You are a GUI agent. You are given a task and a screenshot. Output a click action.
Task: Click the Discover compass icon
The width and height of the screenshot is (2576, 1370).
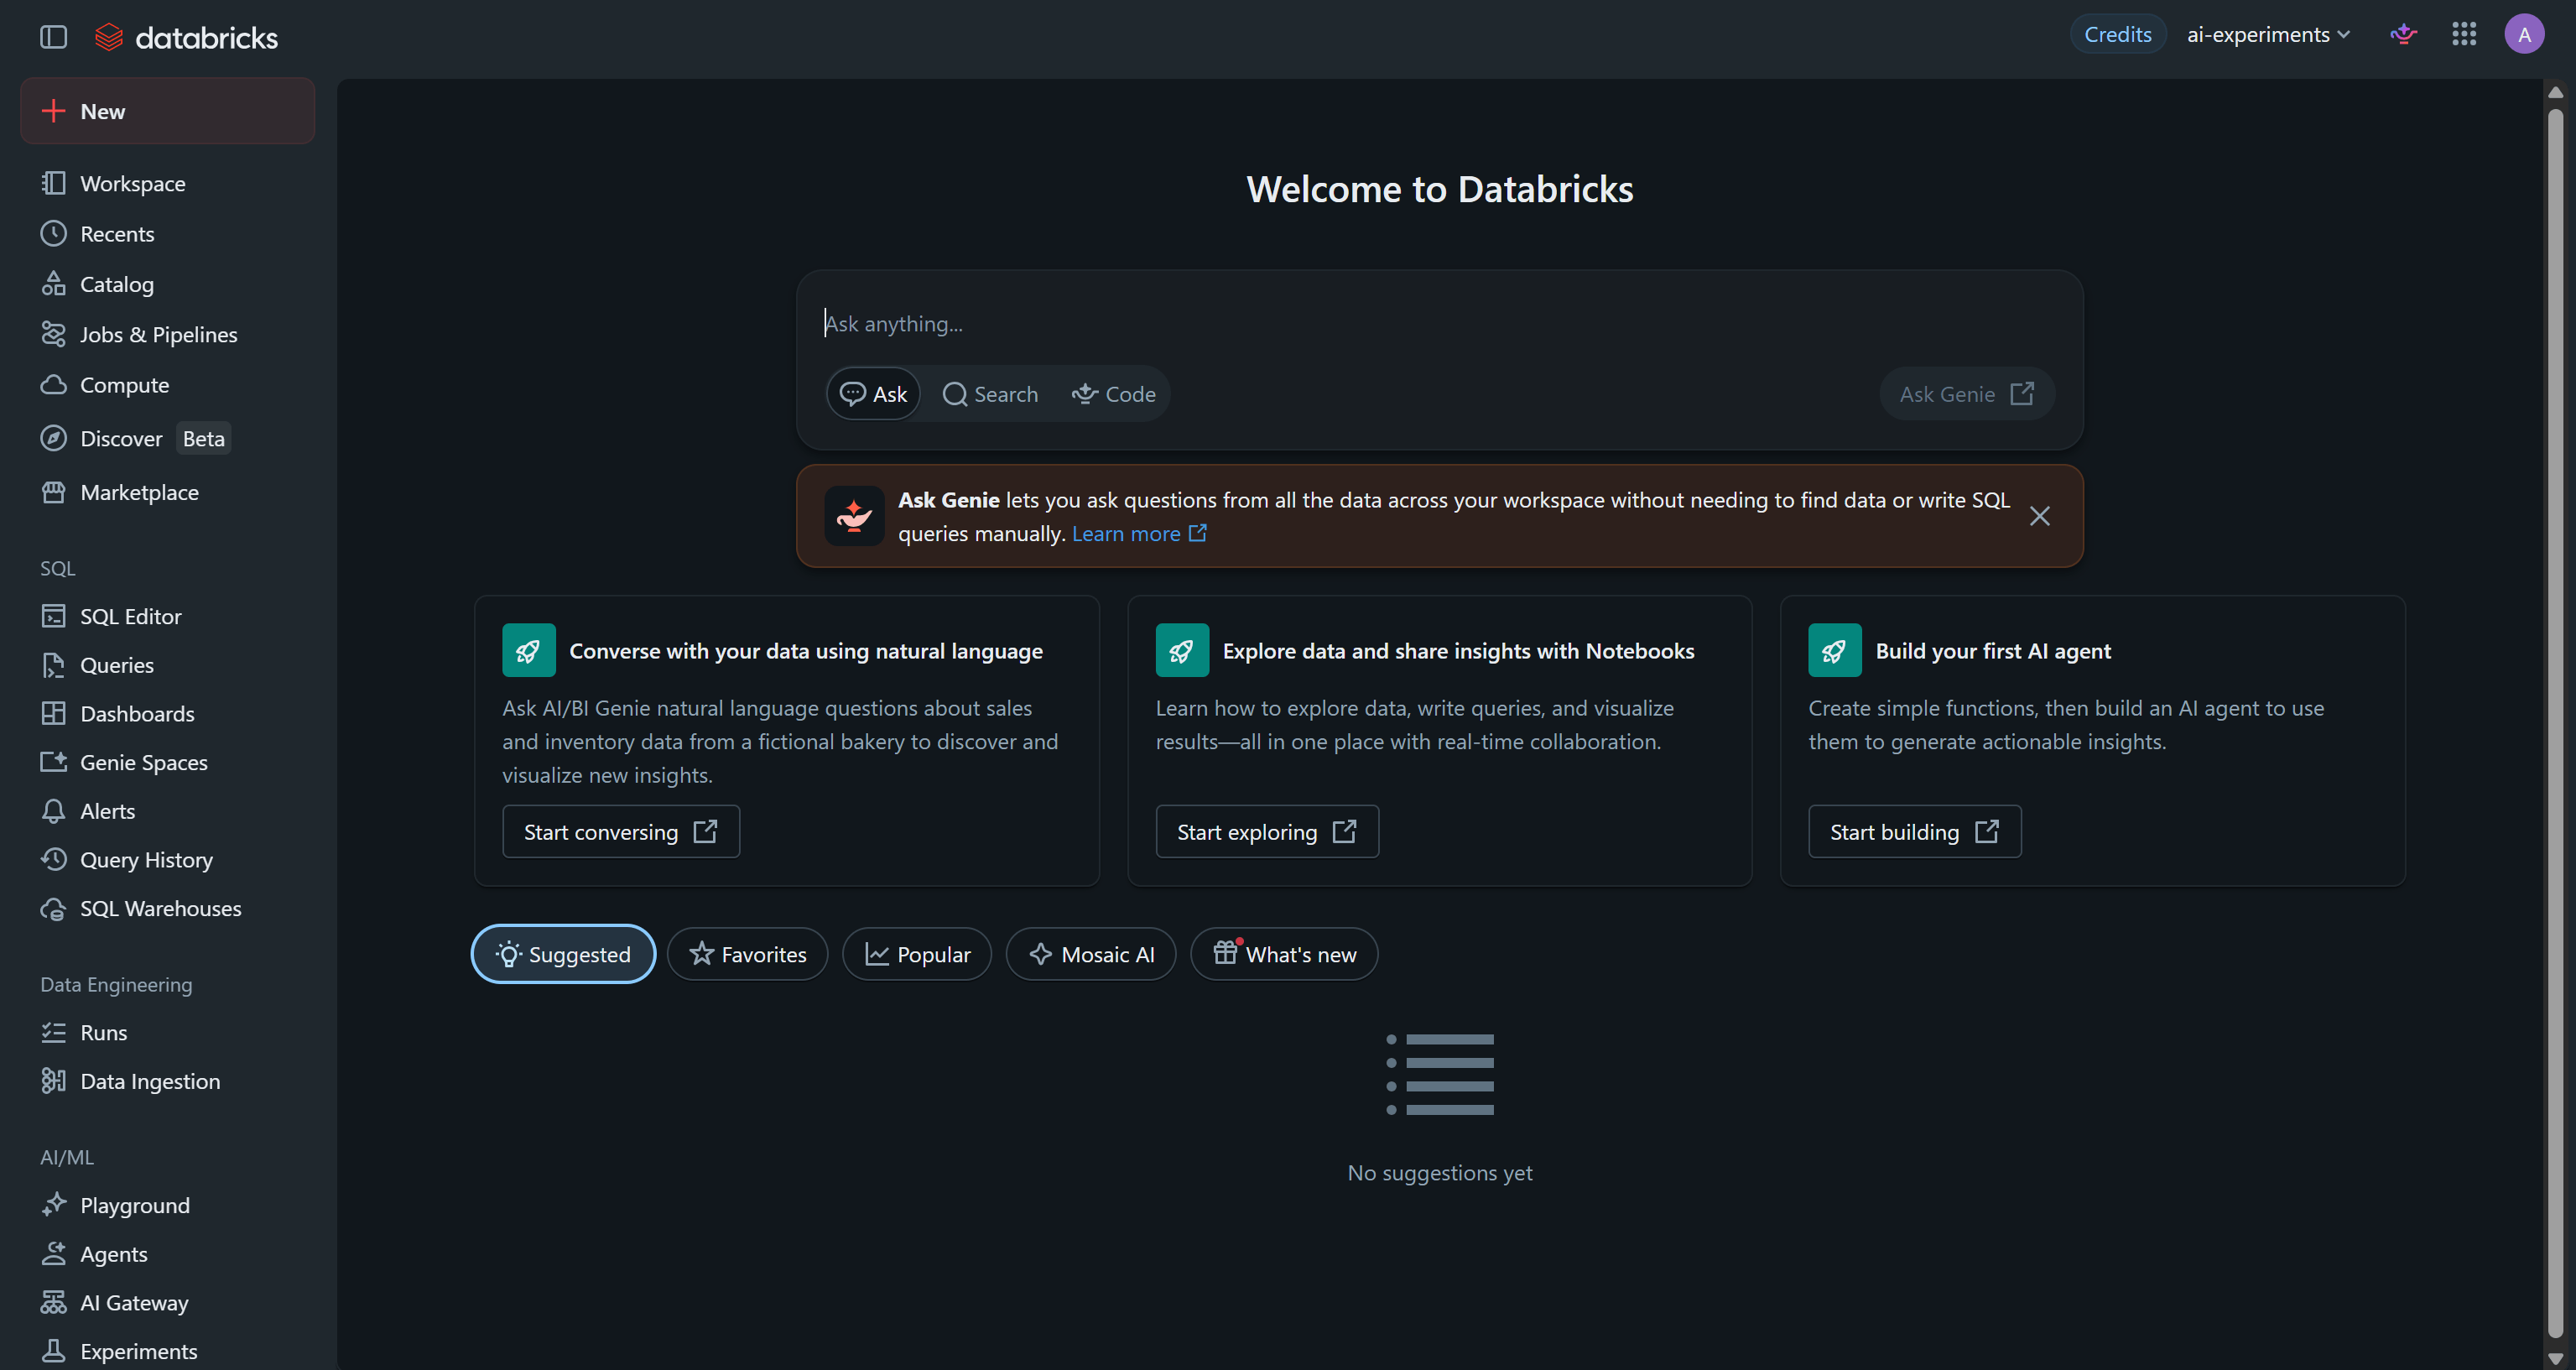click(53, 438)
